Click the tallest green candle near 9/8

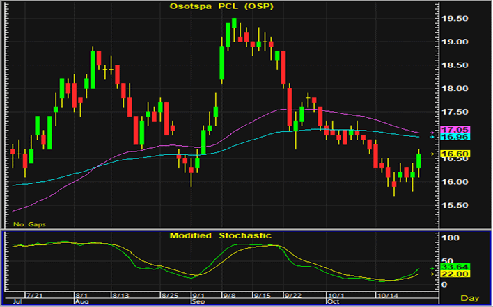pos(222,63)
